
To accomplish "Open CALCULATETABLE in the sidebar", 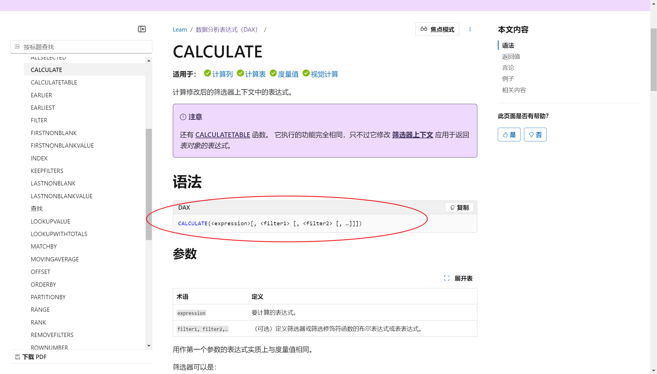I will point(54,82).
